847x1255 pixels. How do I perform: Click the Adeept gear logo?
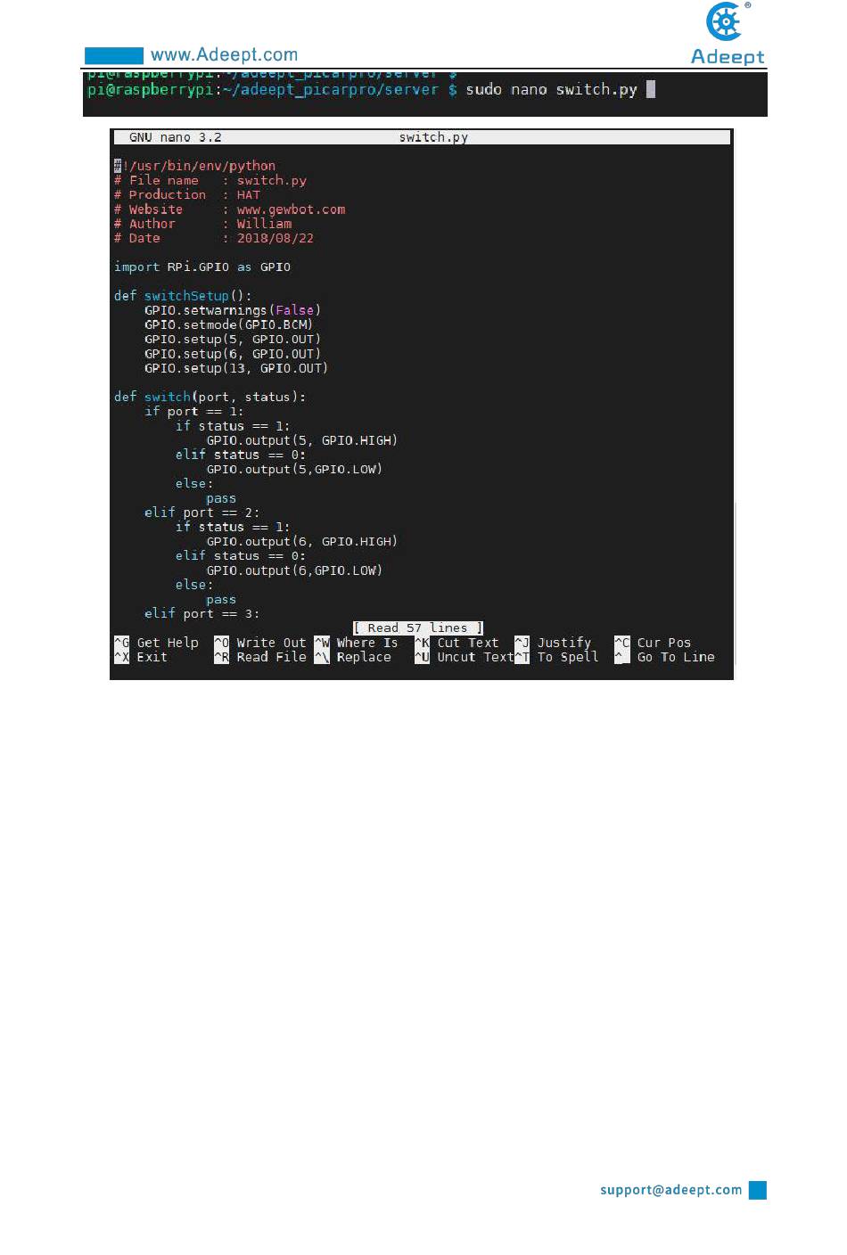click(728, 22)
